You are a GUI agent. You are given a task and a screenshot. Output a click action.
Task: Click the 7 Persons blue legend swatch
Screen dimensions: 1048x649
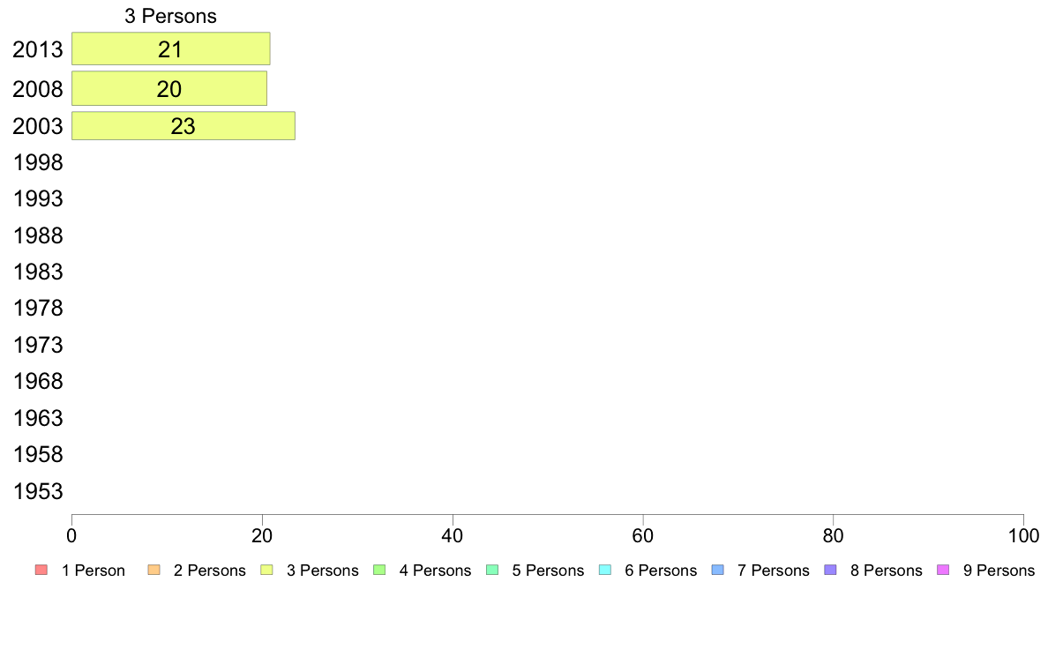coord(718,571)
